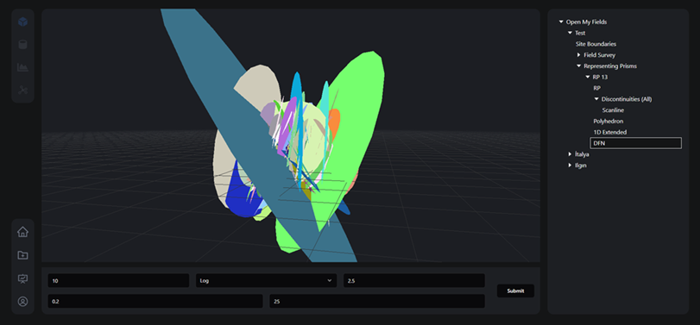Select the Polyhedron tree item
The width and height of the screenshot is (700, 325).
point(608,122)
